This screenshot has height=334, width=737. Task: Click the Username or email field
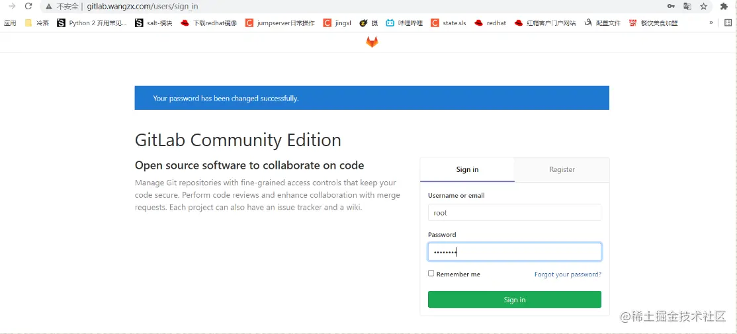coord(514,212)
